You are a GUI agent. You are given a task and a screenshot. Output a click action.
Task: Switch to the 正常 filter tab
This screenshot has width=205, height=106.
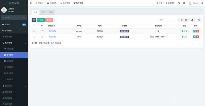pyautogui.click(x=43, y=12)
